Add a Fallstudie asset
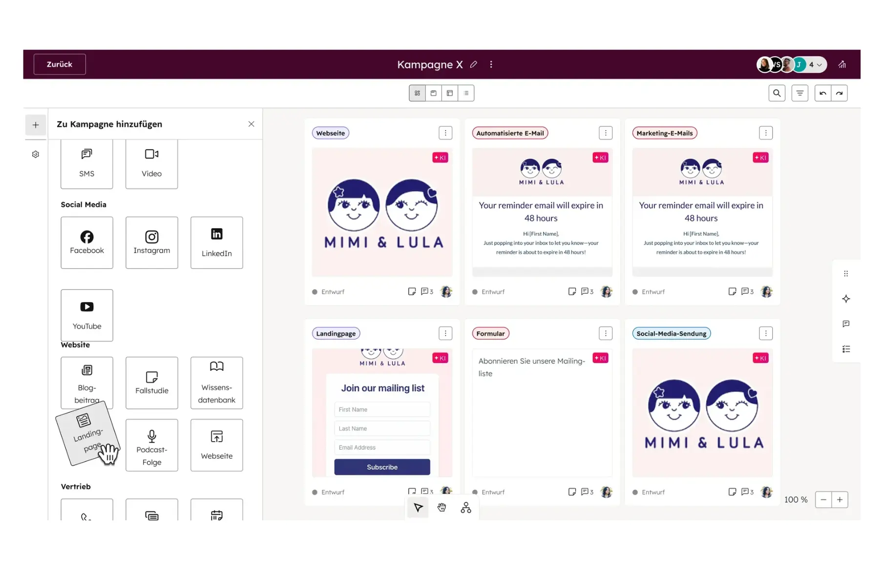The image size is (884, 570). [x=152, y=383]
